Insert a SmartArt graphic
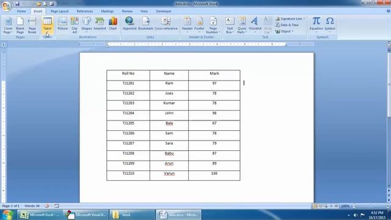 coord(100,24)
